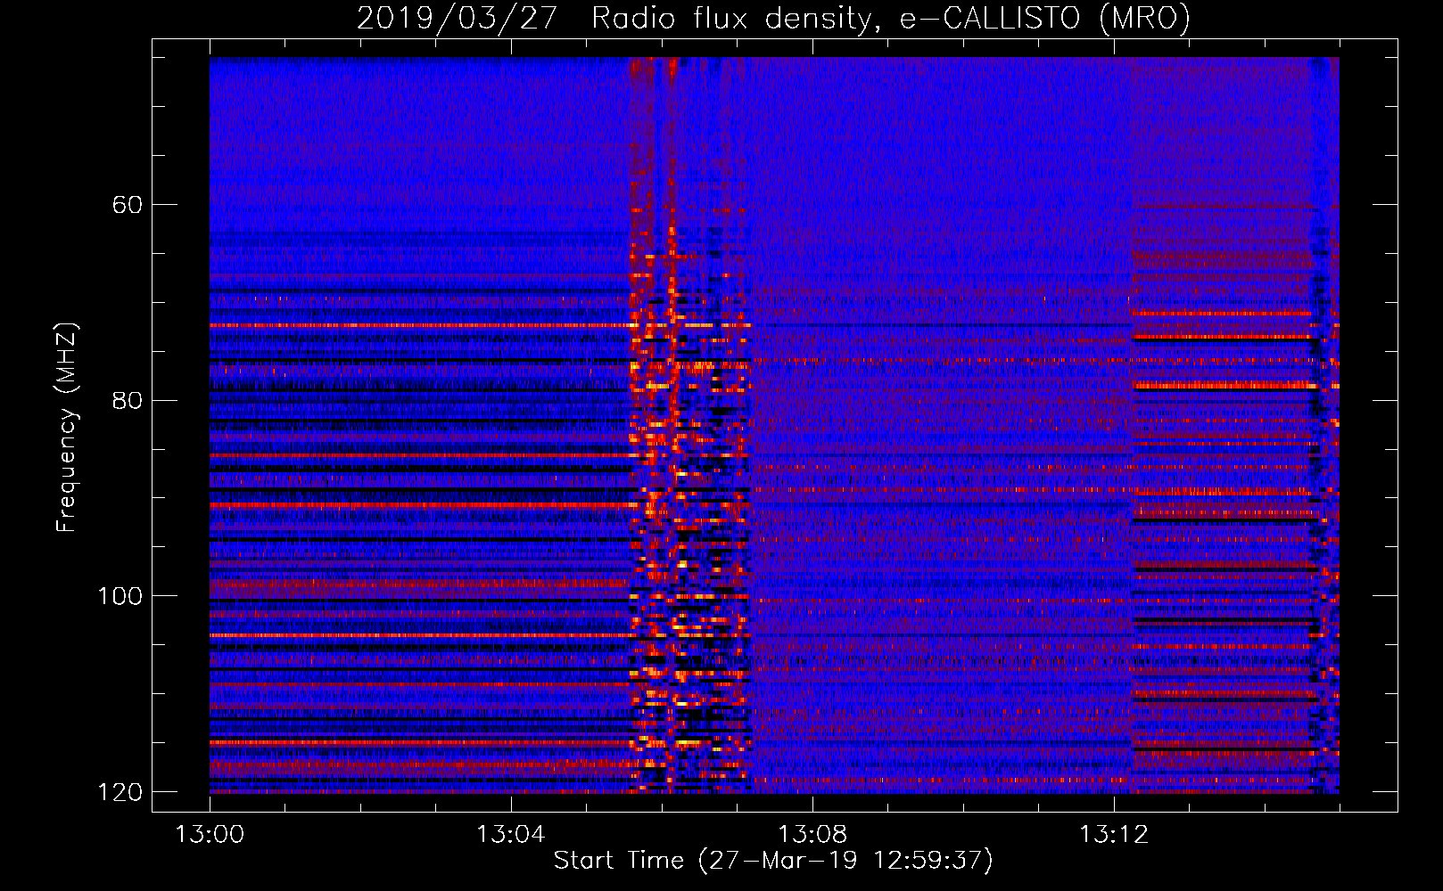
Task: Click the 100 MHz tick label
Action: click(120, 596)
